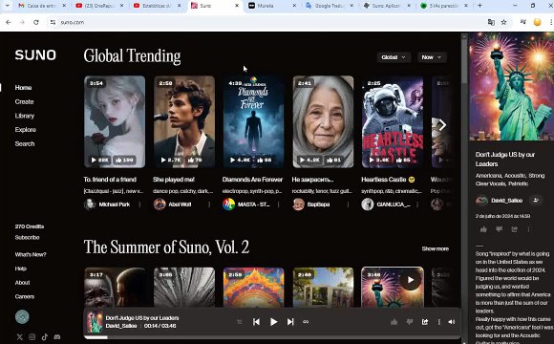Open the Global region dropdown

(x=394, y=57)
